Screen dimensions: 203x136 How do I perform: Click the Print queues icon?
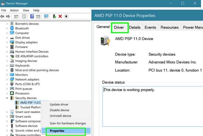(12, 89)
